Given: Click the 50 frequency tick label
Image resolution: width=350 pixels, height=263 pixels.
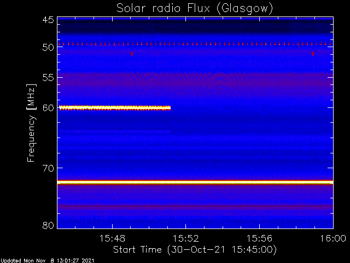Looking at the screenshot, I should point(48,47).
